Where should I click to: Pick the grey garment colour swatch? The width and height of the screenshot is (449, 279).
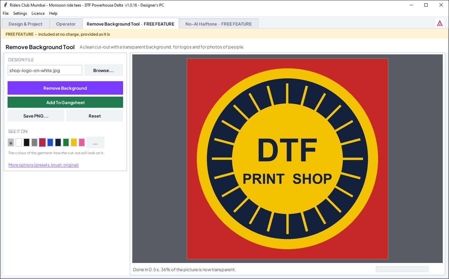[34, 142]
